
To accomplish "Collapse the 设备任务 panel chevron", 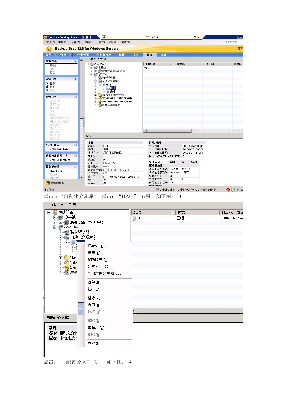I will click(x=76, y=79).
